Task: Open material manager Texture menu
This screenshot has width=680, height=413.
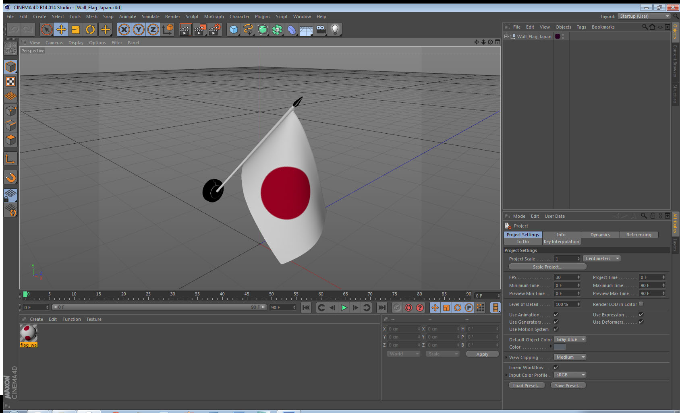Action: coord(94,319)
